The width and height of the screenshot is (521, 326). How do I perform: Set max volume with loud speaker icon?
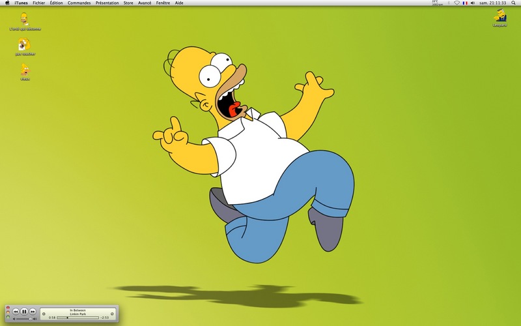[x=35, y=319]
